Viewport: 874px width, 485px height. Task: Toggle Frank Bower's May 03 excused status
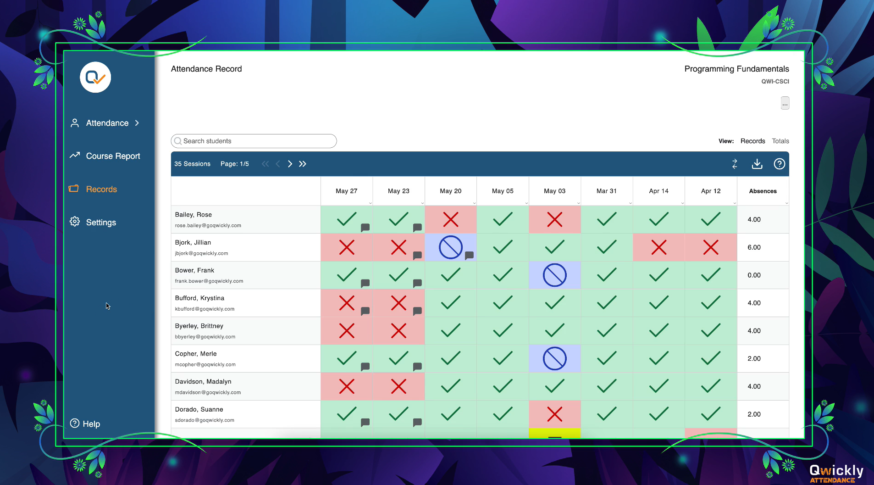(x=554, y=275)
